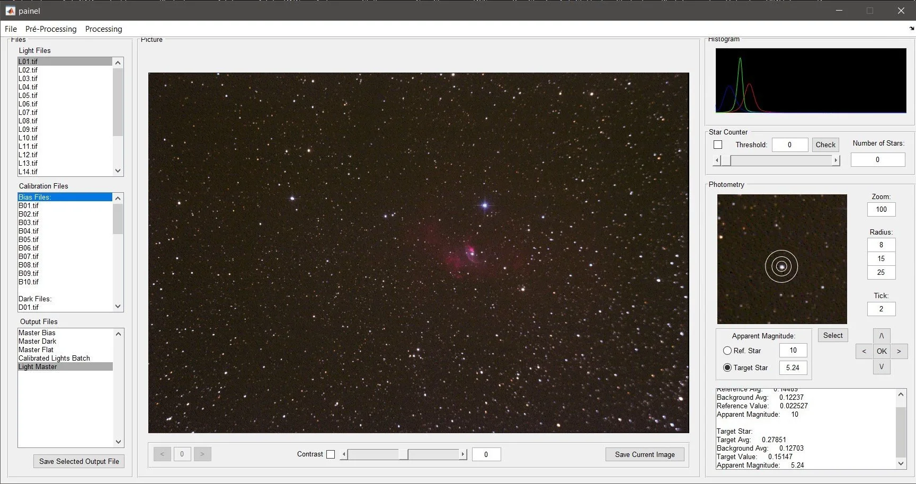The image size is (916, 484).
Task: Go to previous image with picture back arrow
Action: pyautogui.click(x=162, y=454)
